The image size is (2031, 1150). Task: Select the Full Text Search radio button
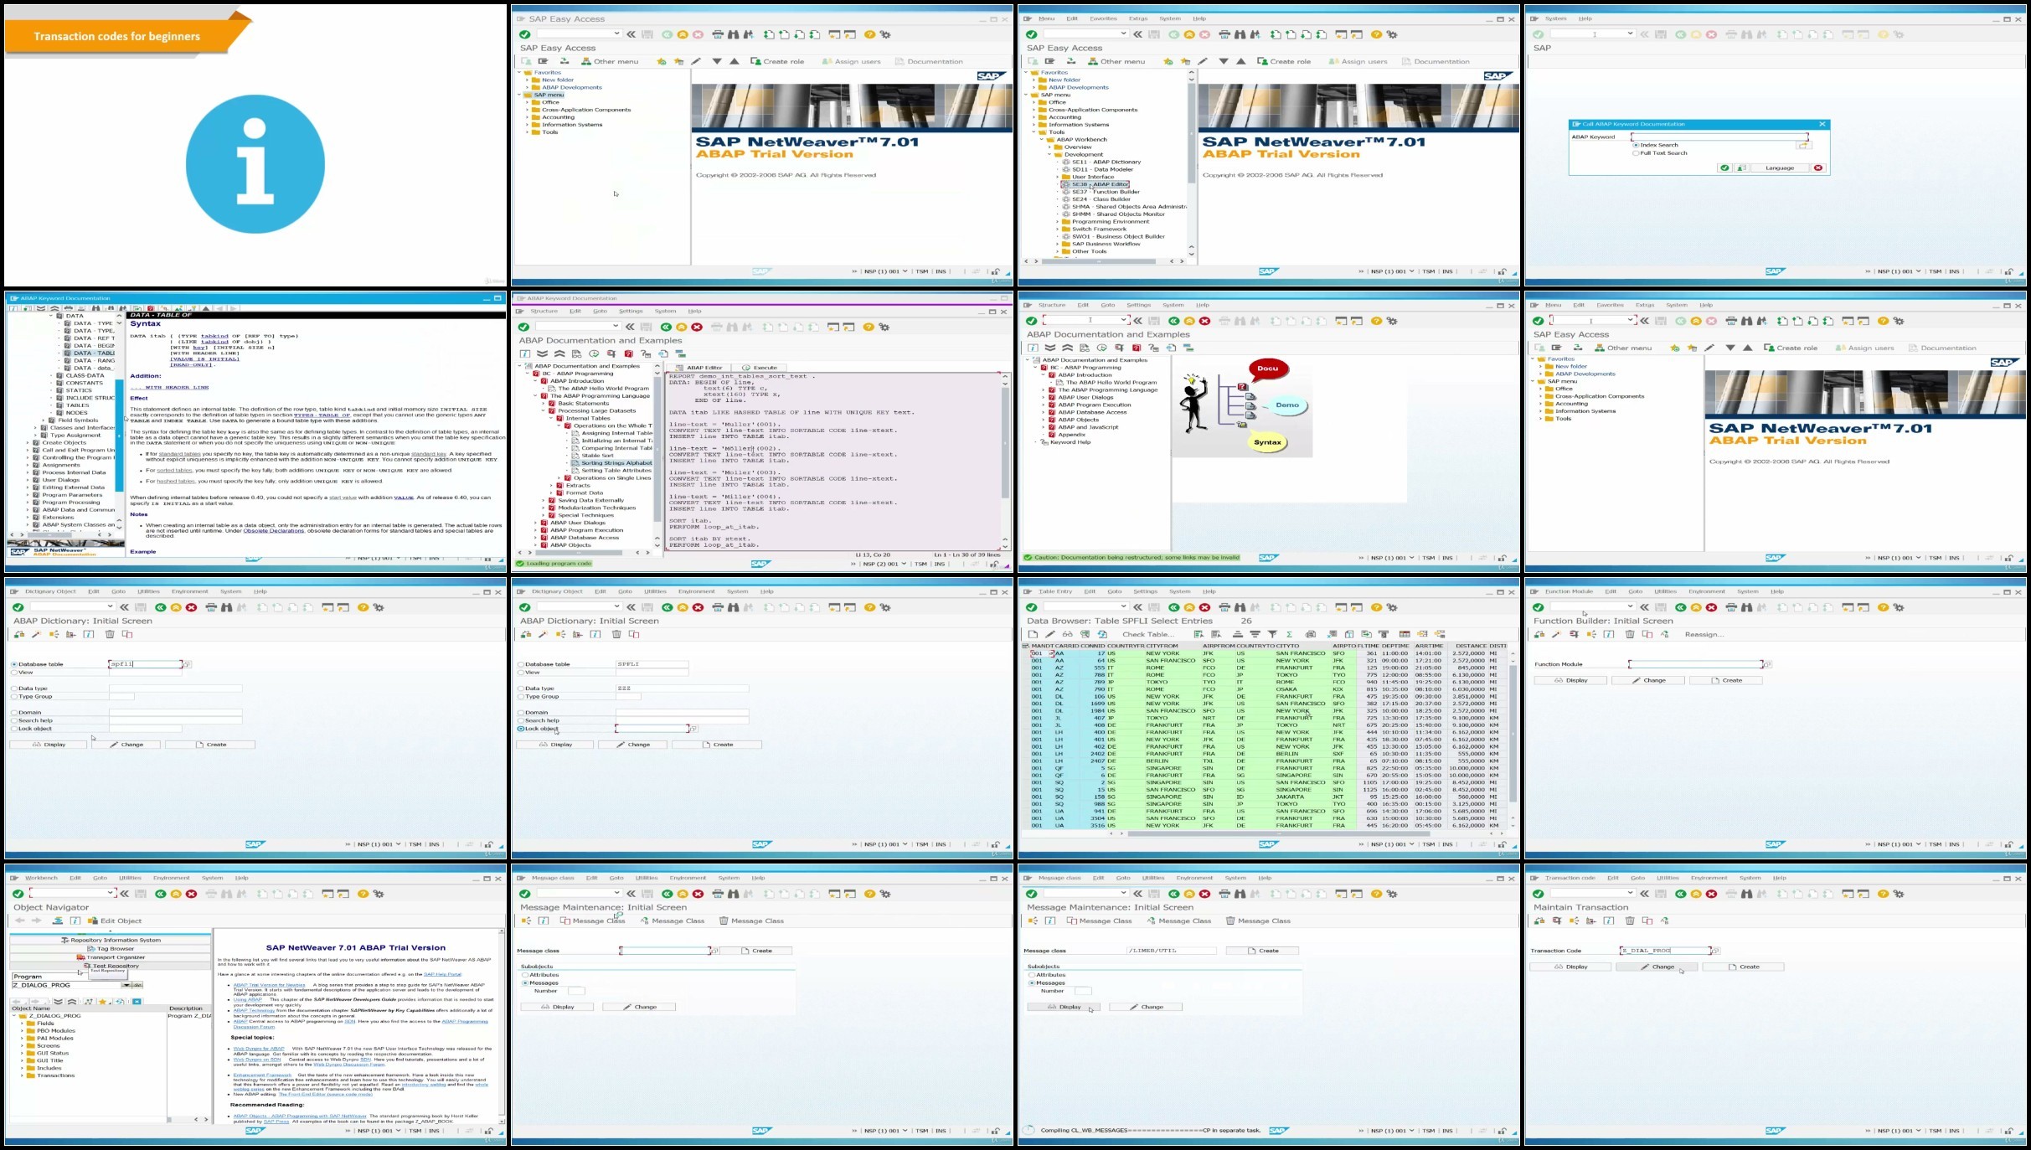[x=1636, y=153]
